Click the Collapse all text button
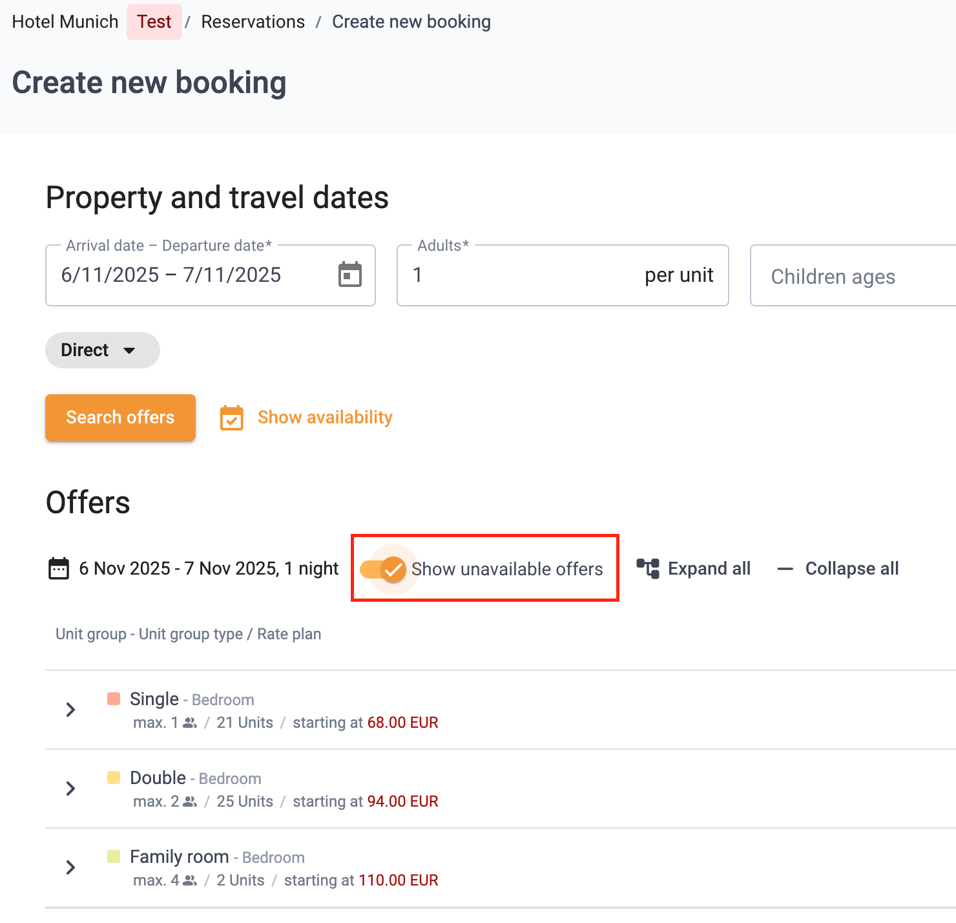The height and width of the screenshot is (923, 956). click(x=852, y=569)
